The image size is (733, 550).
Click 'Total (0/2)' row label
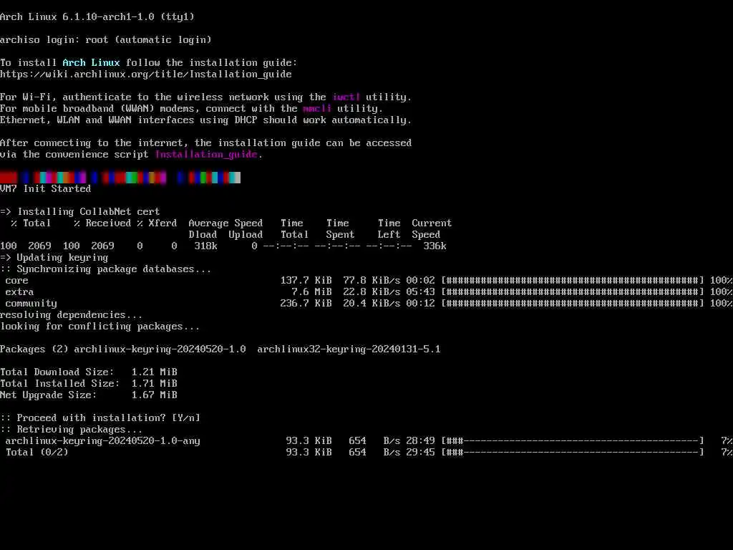(37, 453)
